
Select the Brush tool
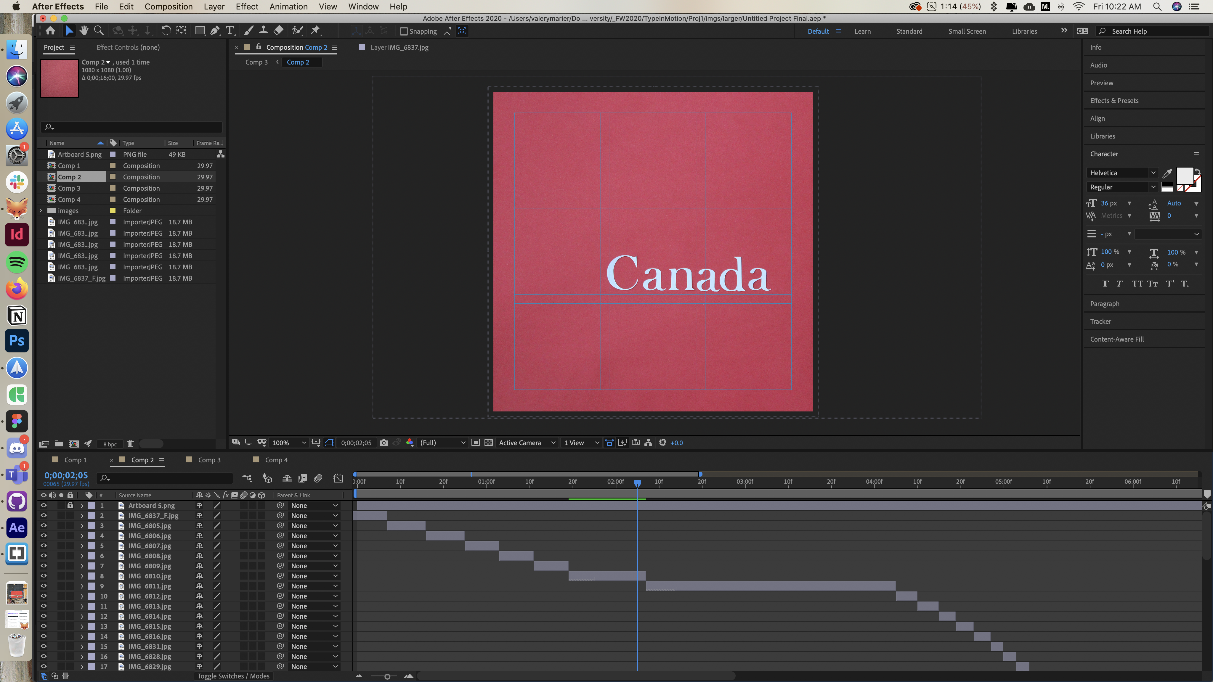[x=249, y=31]
